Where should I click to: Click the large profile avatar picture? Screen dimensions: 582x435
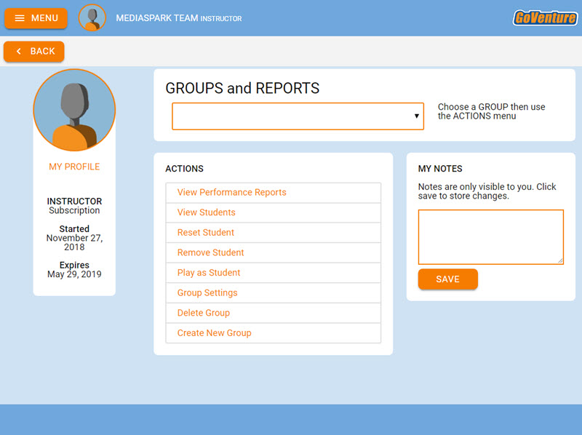pyautogui.click(x=74, y=110)
